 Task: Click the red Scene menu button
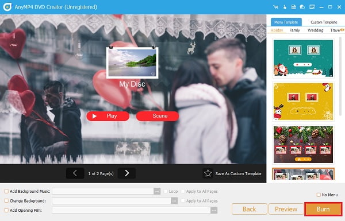(x=158, y=116)
